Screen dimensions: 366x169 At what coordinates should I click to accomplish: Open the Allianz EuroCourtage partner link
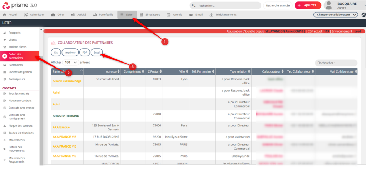[x=67, y=81]
